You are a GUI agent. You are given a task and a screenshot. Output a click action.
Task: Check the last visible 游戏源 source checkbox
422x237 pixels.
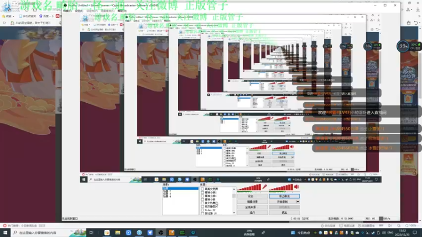203,214
